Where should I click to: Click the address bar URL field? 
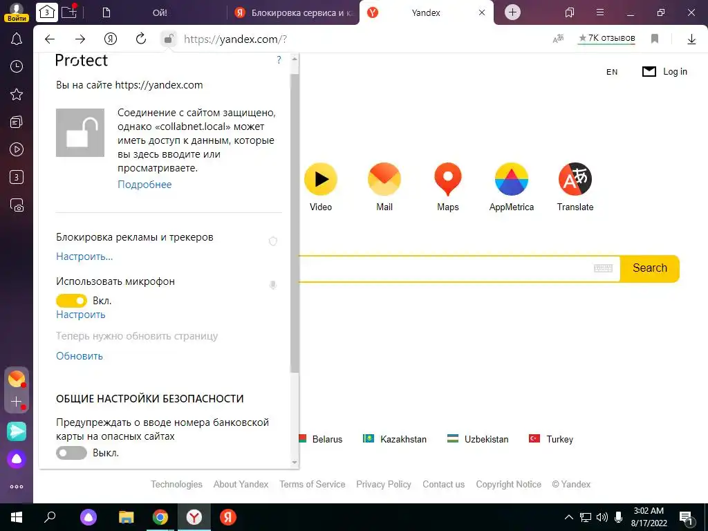pyautogui.click(x=361, y=39)
